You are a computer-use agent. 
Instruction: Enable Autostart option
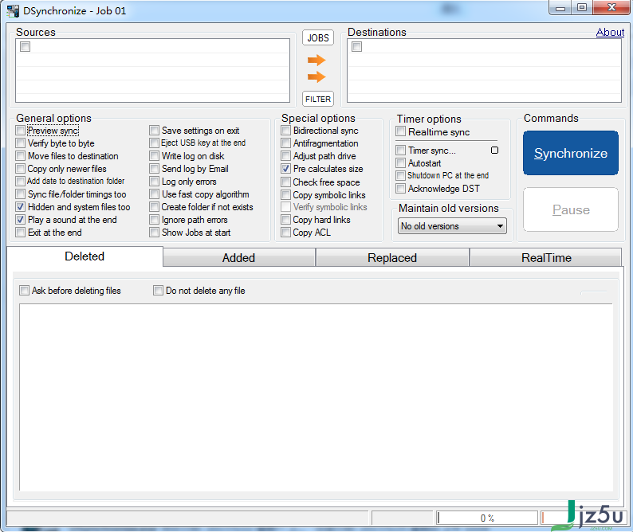pyautogui.click(x=401, y=163)
